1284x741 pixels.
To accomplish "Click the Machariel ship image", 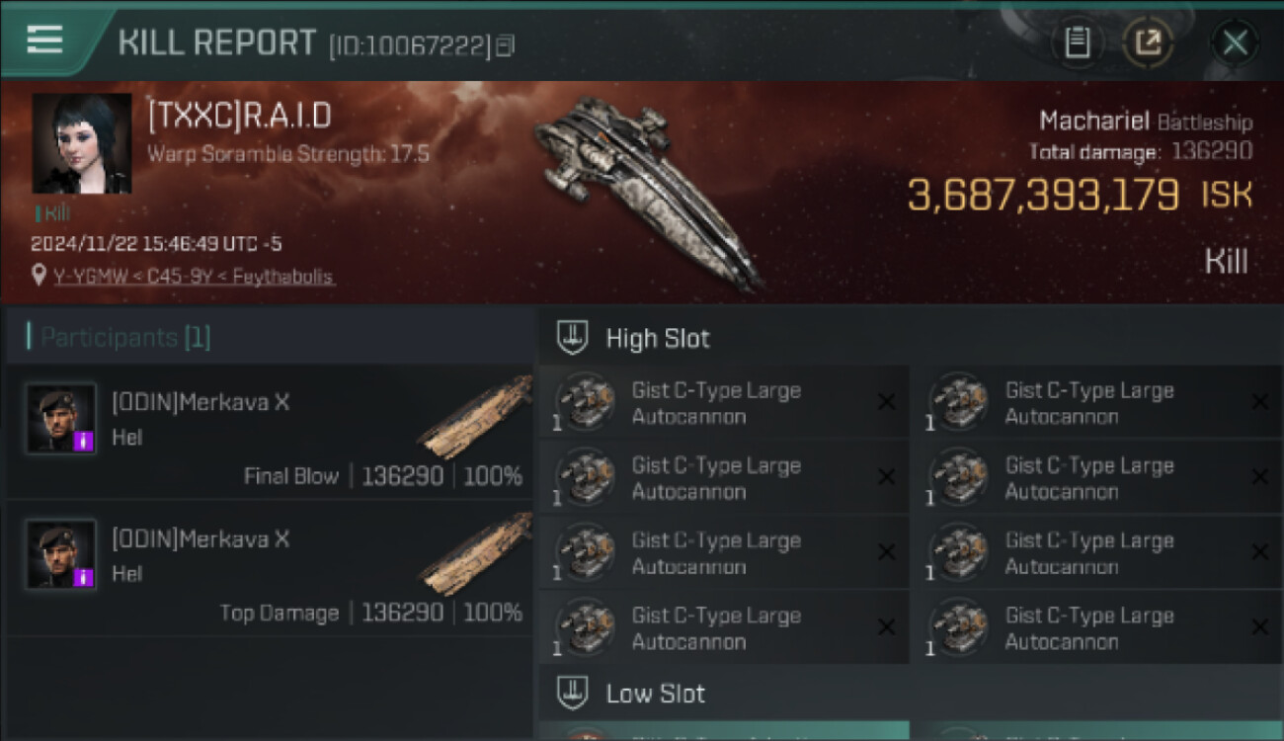I will [x=647, y=190].
